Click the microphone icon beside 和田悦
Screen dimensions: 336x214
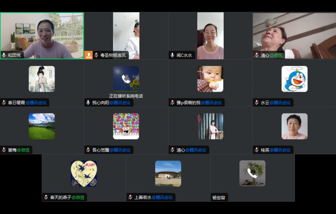click(4, 55)
